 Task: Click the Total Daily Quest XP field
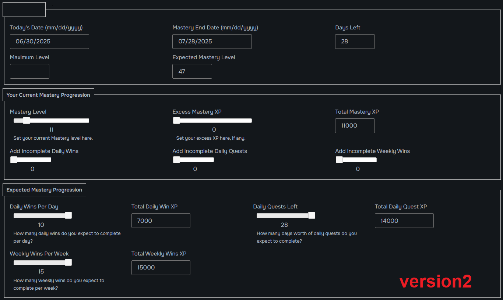pyautogui.click(x=404, y=221)
